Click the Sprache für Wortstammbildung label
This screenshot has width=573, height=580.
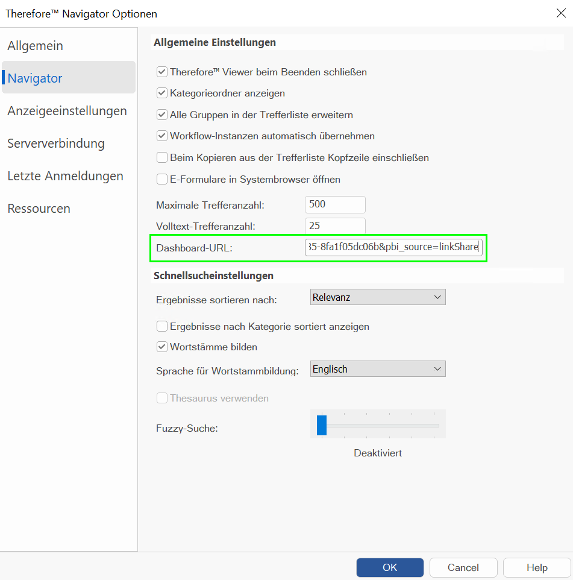227,371
